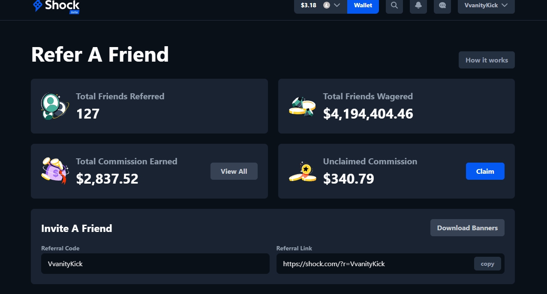Click the $340.79 unclaimed value

point(349,179)
